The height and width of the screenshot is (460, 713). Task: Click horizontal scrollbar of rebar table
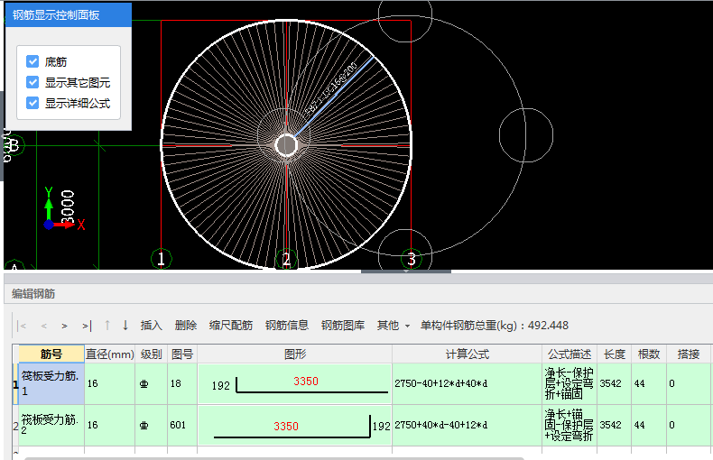(x=273, y=458)
